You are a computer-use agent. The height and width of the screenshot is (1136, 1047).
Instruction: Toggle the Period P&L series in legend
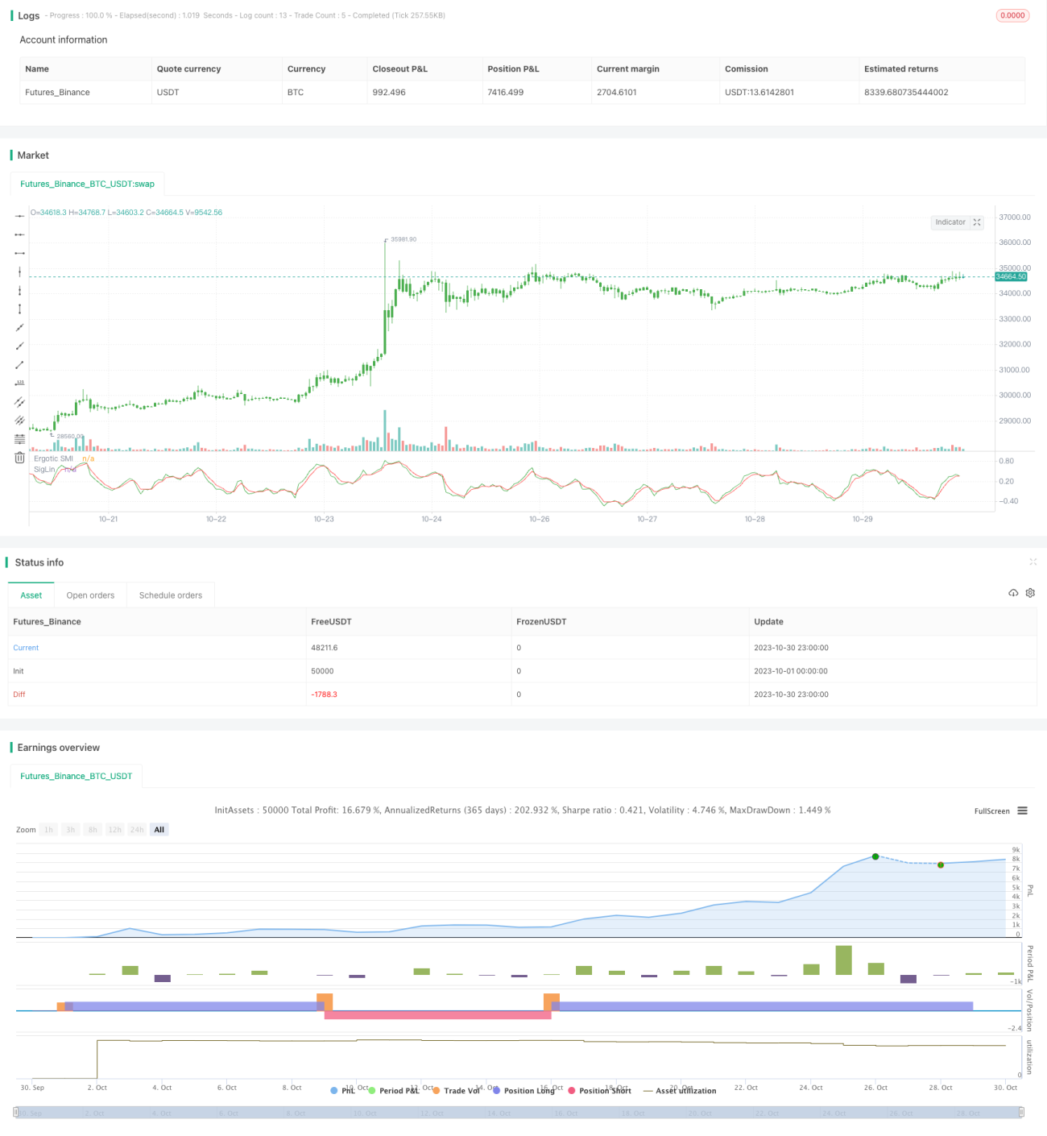point(394,1090)
